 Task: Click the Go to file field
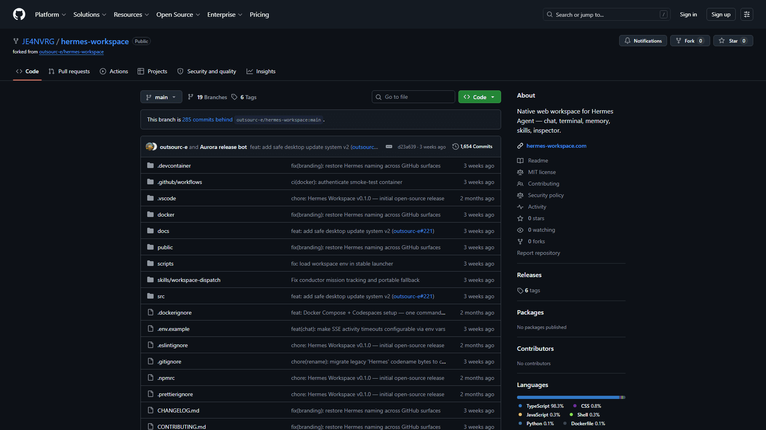click(413, 97)
